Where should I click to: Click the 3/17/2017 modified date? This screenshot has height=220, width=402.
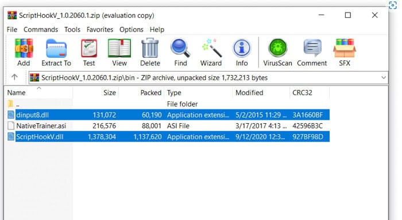click(x=261, y=126)
